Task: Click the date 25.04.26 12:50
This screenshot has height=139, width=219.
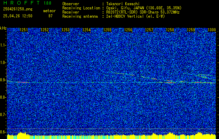Action: (x=18, y=16)
